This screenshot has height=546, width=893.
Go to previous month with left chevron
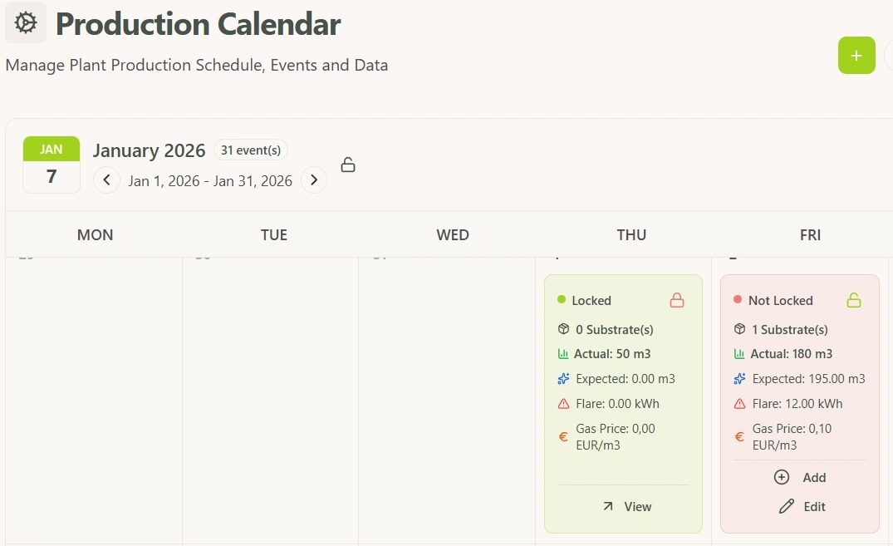tap(106, 180)
